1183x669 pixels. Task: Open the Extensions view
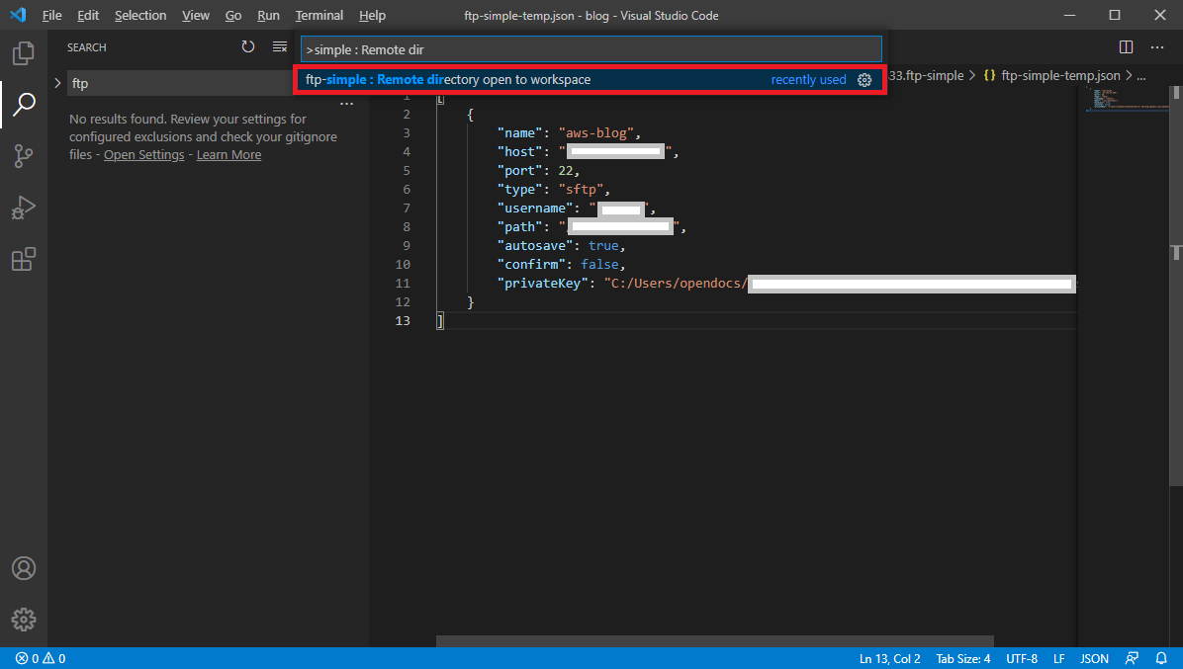23,259
